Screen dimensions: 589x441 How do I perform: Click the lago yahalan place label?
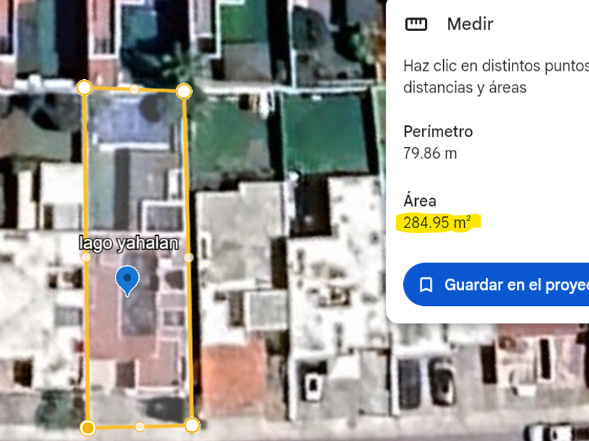tap(129, 244)
